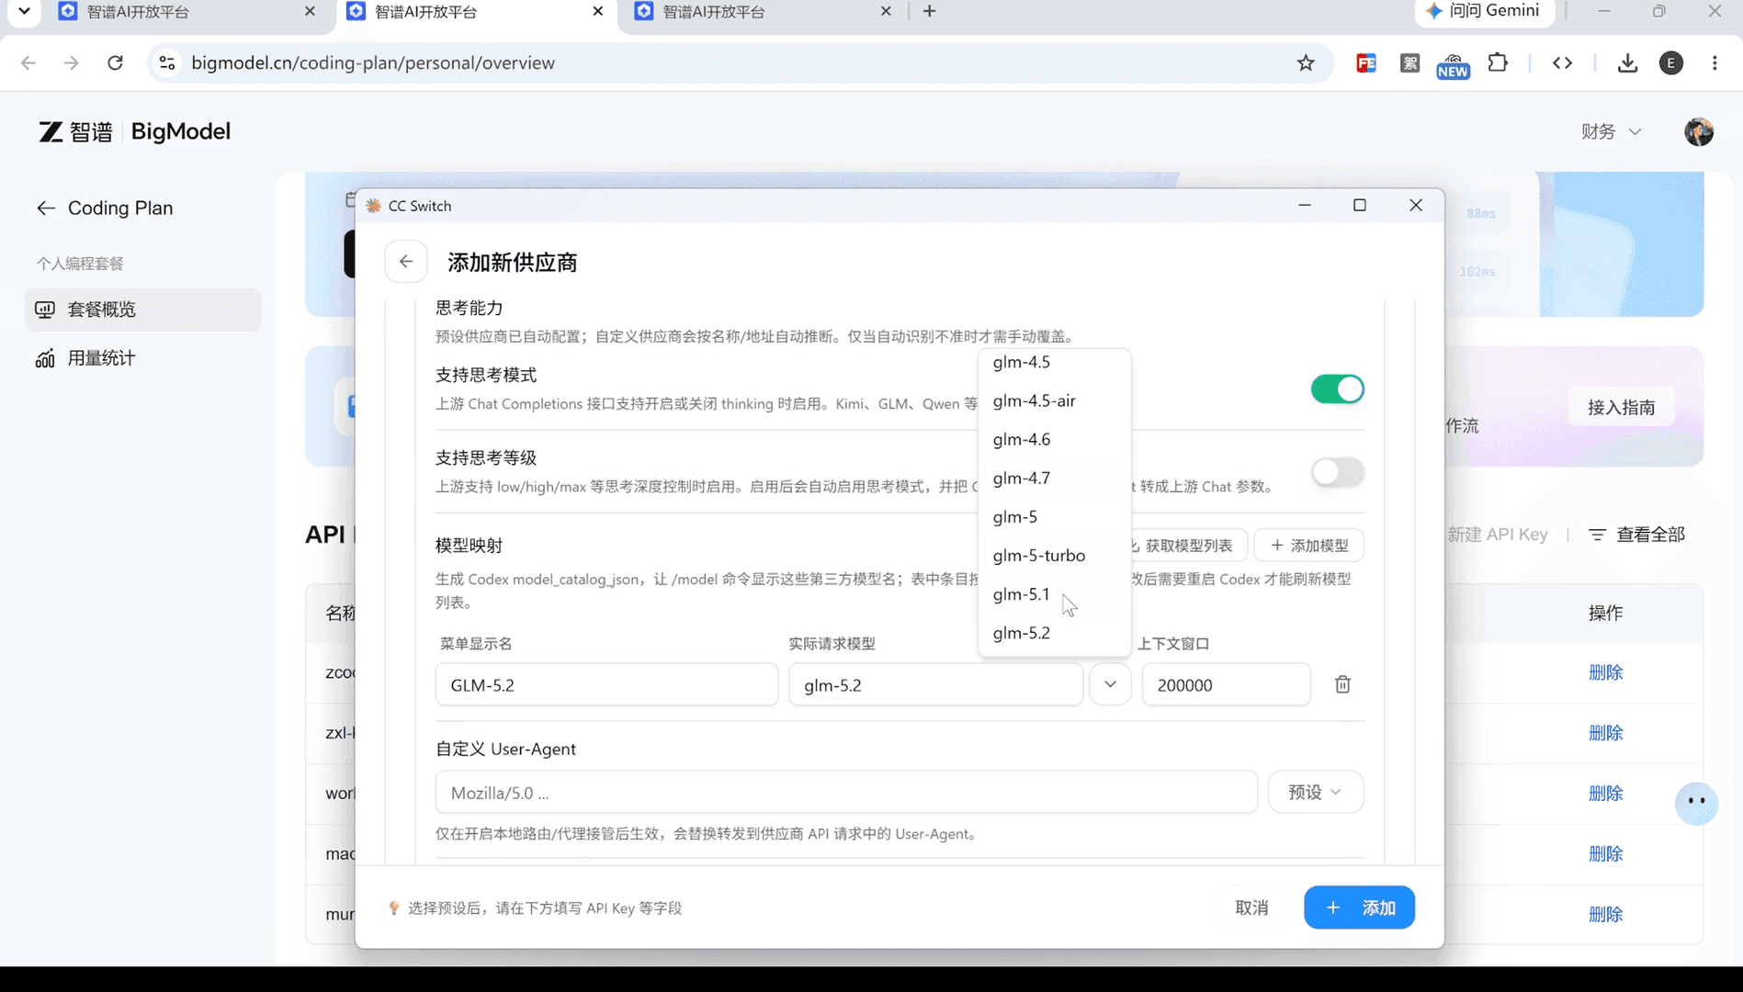Pick glm-5 from model options
Viewport: 1743px width, 992px height.
[1054, 516]
